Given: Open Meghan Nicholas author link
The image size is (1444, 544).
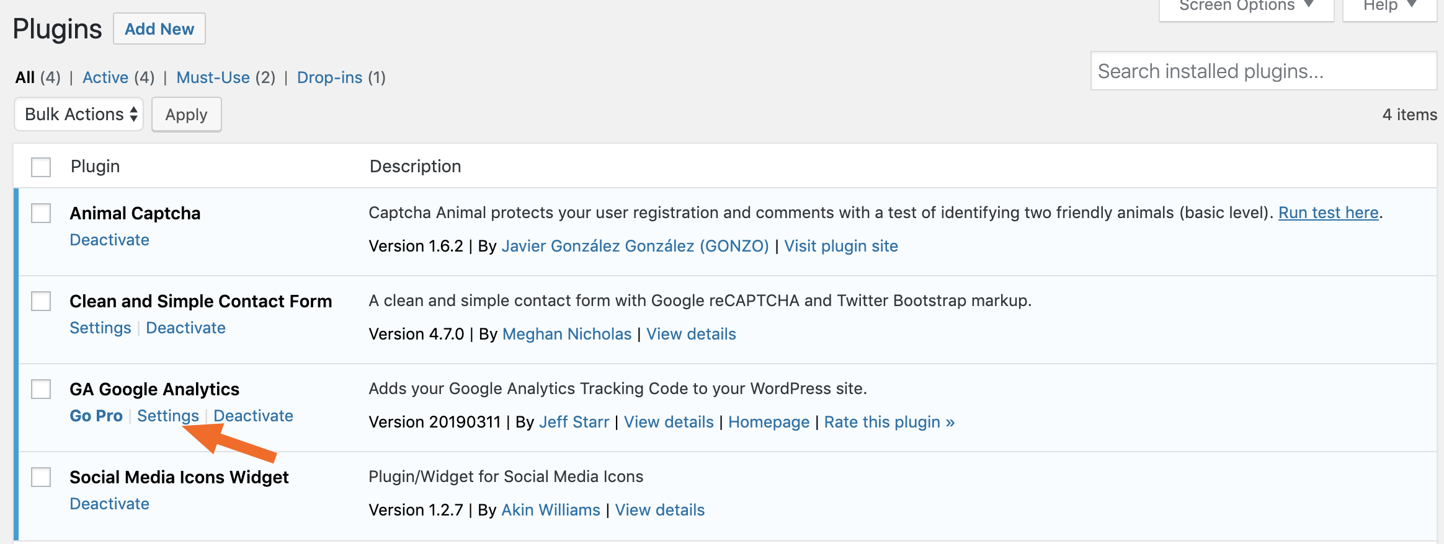Looking at the screenshot, I should point(567,334).
